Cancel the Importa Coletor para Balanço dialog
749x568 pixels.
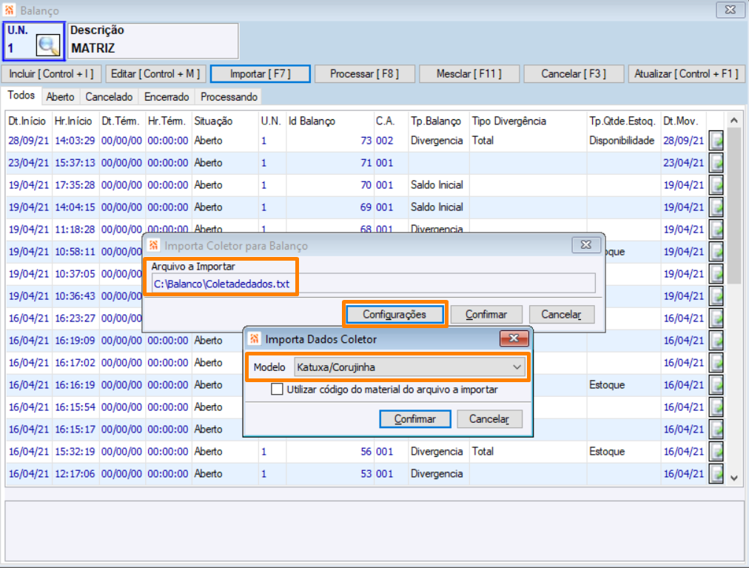pyautogui.click(x=561, y=314)
